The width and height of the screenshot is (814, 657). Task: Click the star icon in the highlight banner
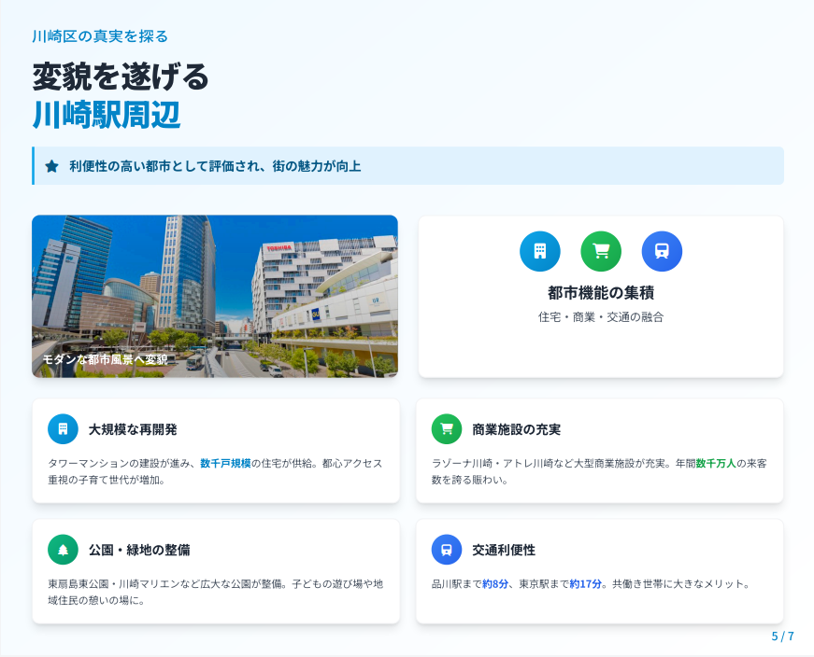tap(51, 166)
